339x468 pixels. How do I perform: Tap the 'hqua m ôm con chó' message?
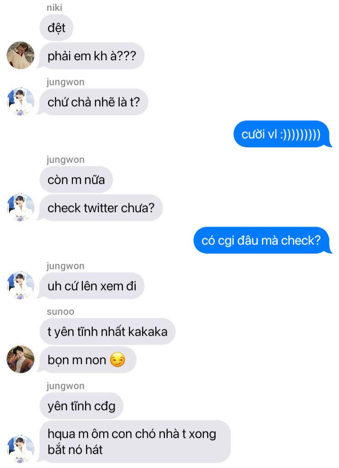134,442
